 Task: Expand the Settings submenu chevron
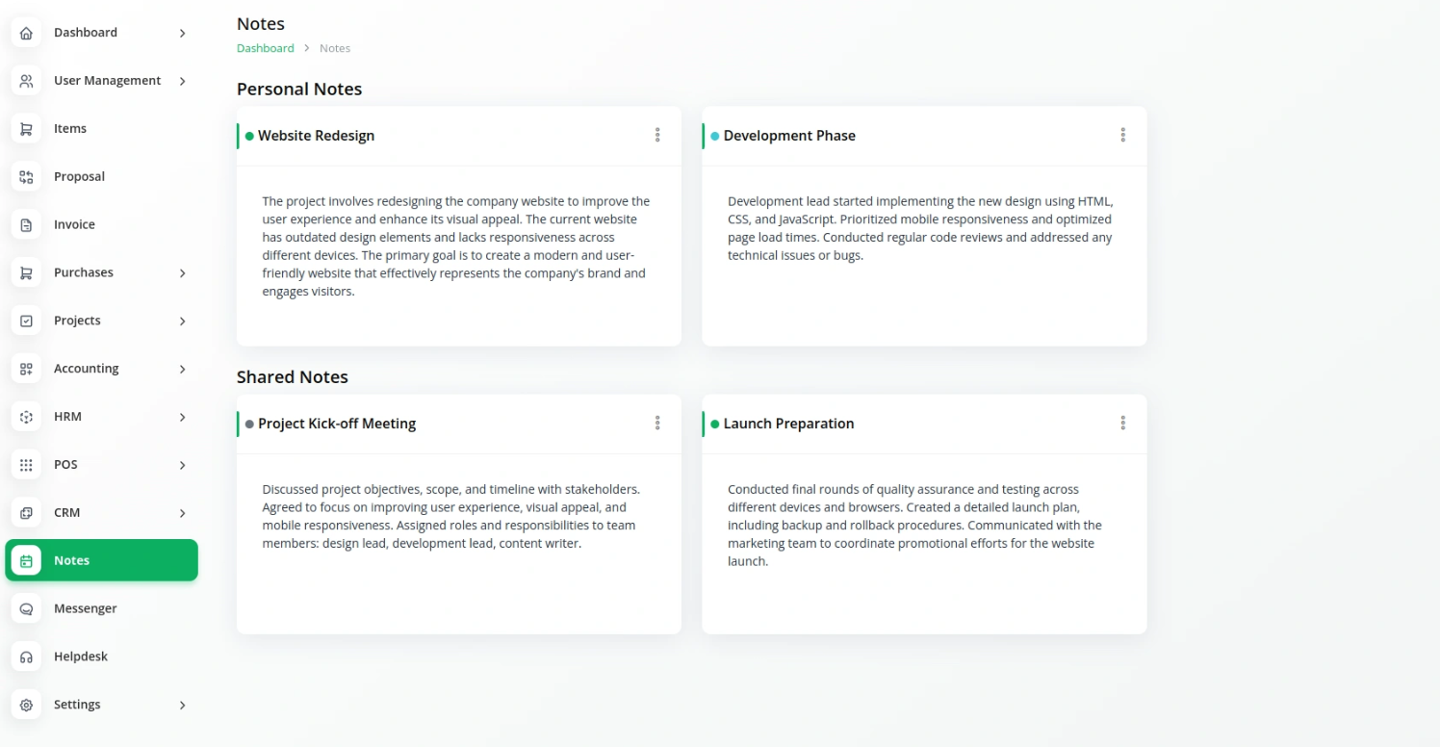pyautogui.click(x=183, y=706)
